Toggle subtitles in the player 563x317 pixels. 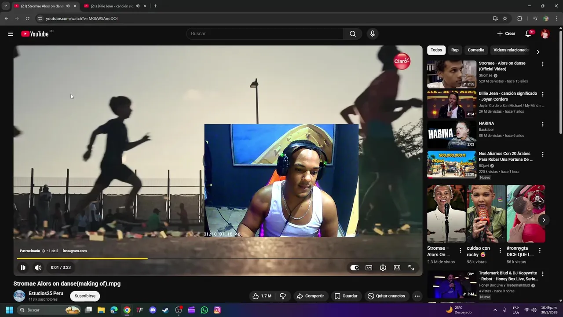pyautogui.click(x=369, y=268)
